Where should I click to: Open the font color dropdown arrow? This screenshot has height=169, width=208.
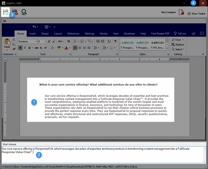69,48
